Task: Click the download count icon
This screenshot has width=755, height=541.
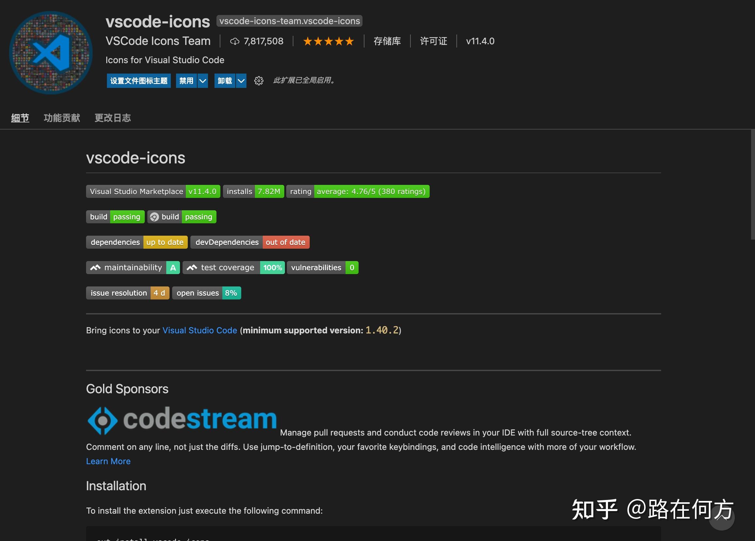Action: point(235,41)
